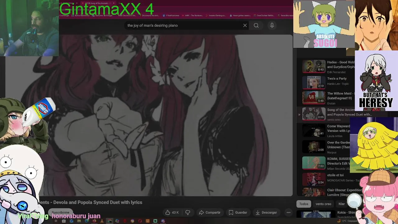
Task: Open the AMV - The Rainbow bookmark
Action: click(192, 16)
